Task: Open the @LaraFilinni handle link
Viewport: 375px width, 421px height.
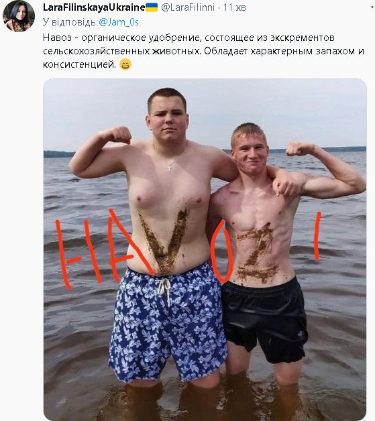Action: 188,7
